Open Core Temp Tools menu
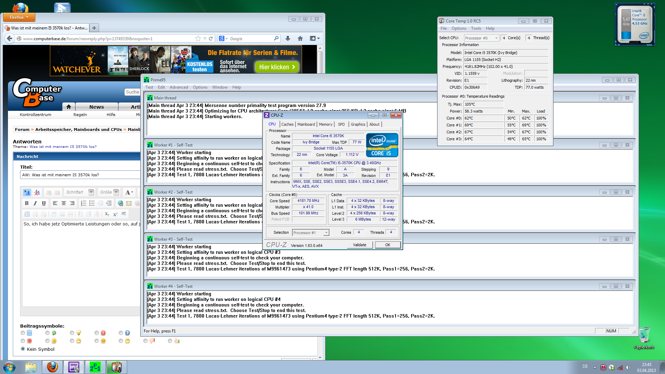 click(476, 28)
